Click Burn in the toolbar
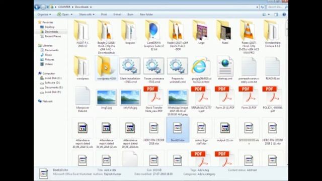 point(130,15)
